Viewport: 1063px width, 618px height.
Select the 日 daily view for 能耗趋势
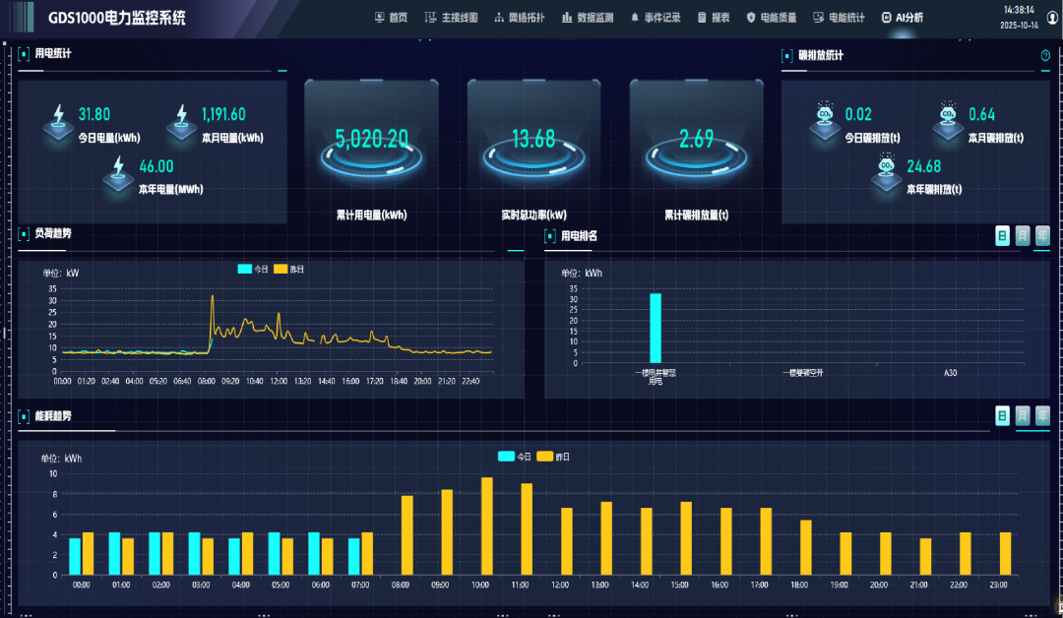click(1002, 415)
